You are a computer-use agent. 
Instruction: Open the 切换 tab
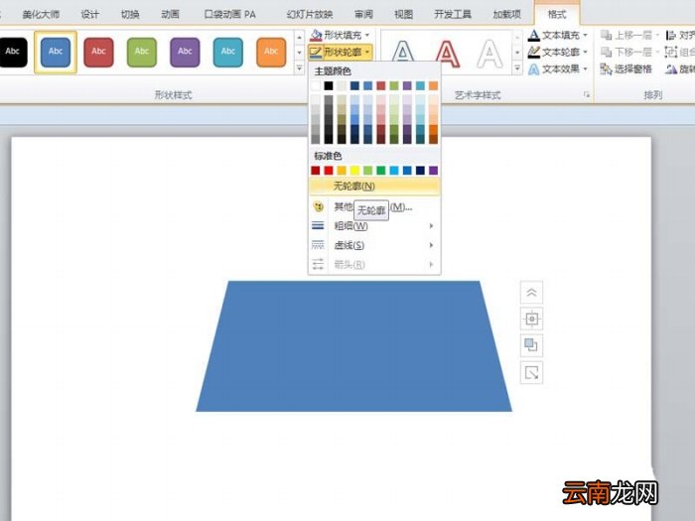point(130,14)
